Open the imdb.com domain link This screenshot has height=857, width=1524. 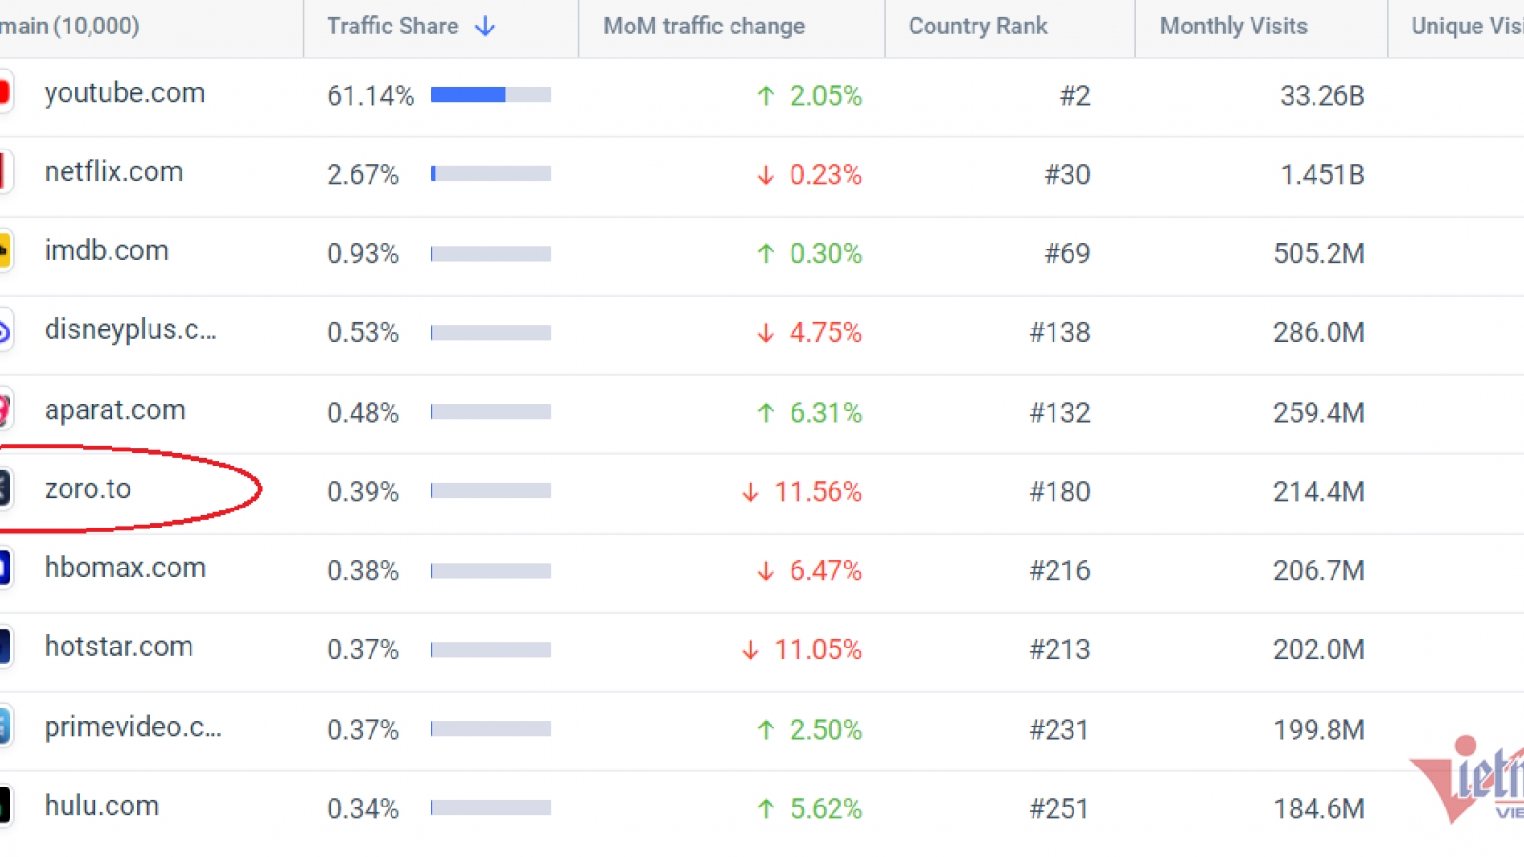click(x=107, y=250)
